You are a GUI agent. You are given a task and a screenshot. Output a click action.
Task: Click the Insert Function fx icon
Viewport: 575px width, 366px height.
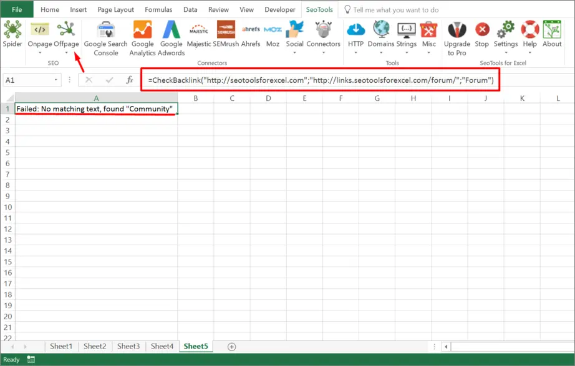click(130, 80)
